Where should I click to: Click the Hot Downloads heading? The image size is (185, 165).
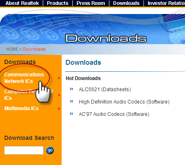click(x=83, y=78)
